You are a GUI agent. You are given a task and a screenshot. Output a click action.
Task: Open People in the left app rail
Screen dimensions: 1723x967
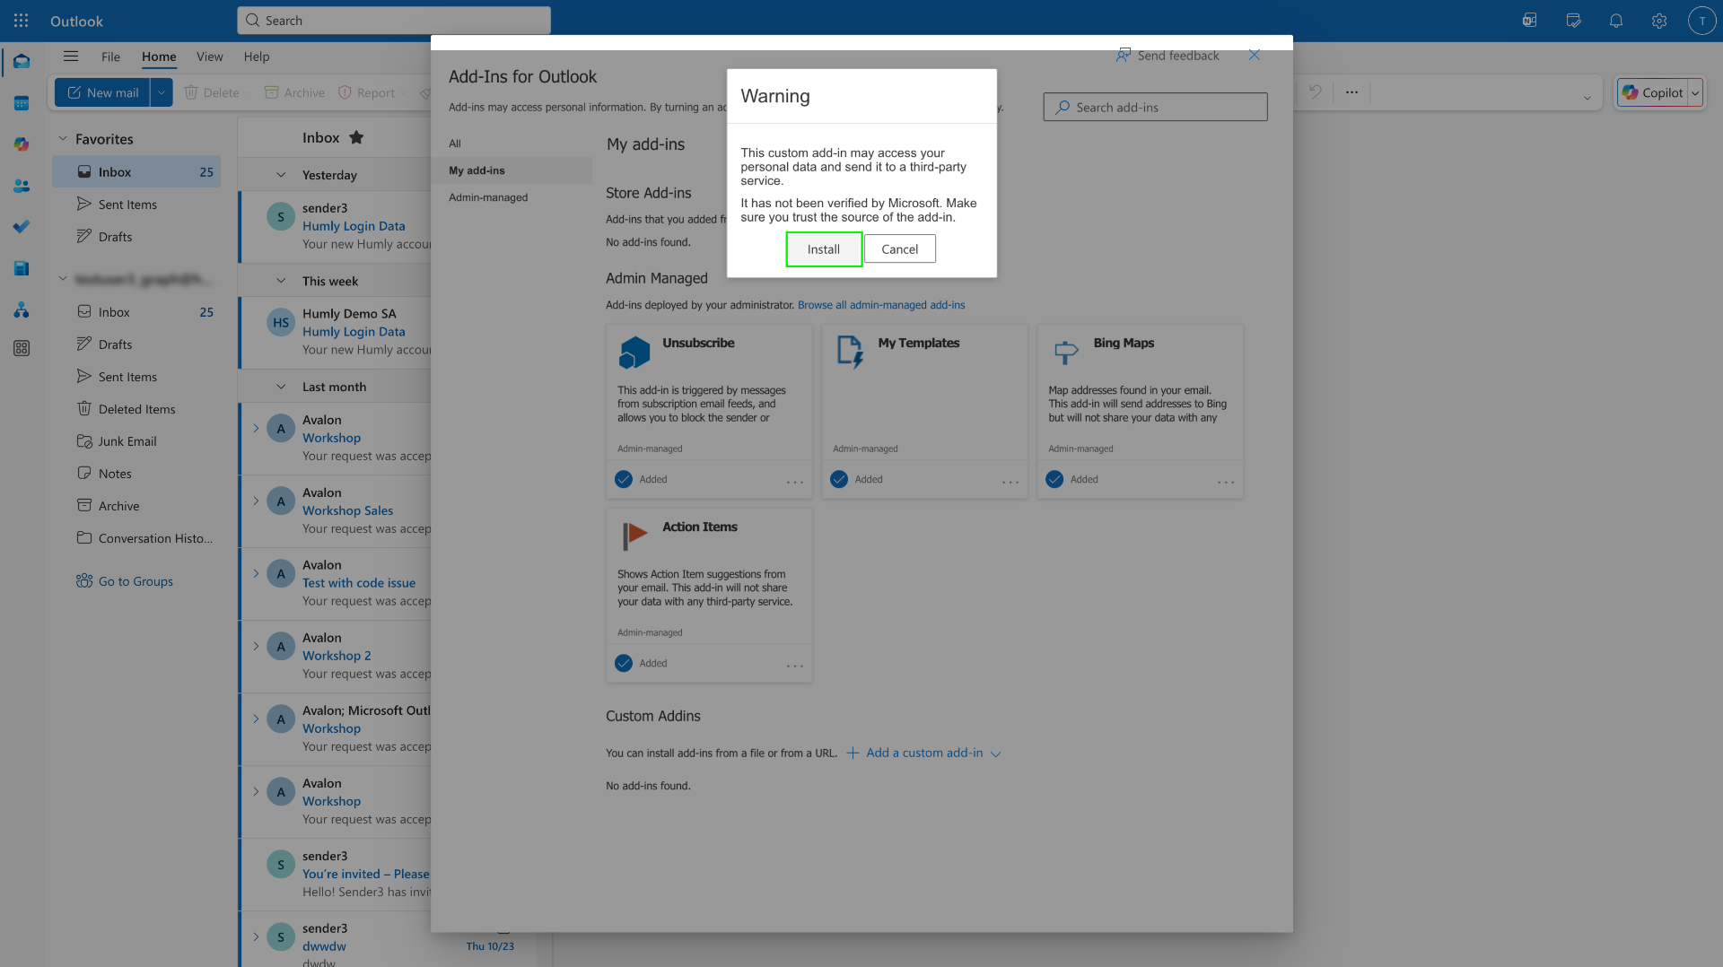pos(22,186)
